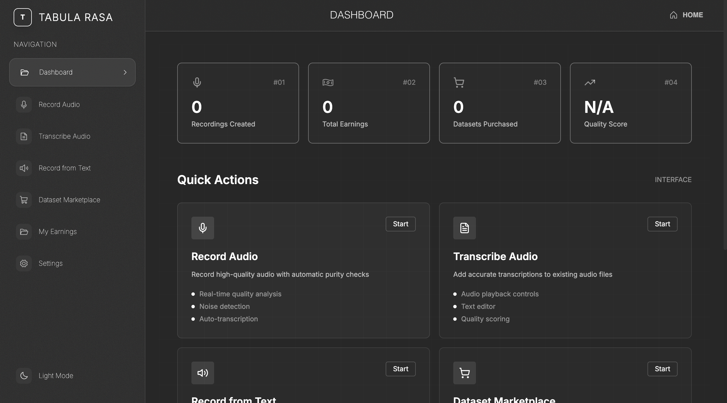Click the cart icon beside Dataset Marketplace in the sidebar
Viewport: 727px width, 403px height.
click(x=24, y=200)
